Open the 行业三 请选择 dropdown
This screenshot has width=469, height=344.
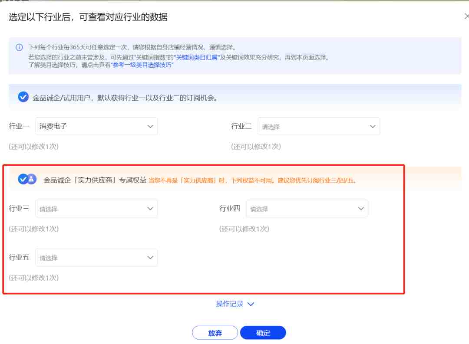pyautogui.click(x=96, y=209)
